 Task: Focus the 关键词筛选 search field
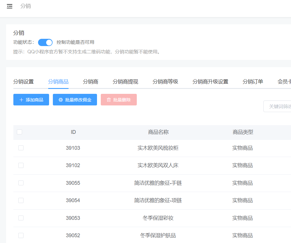click(x=277, y=106)
